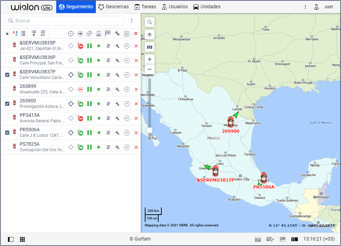The image size is (341, 246).
Task: Click the map zoom slider handle
Action: pyautogui.click(x=150, y=130)
